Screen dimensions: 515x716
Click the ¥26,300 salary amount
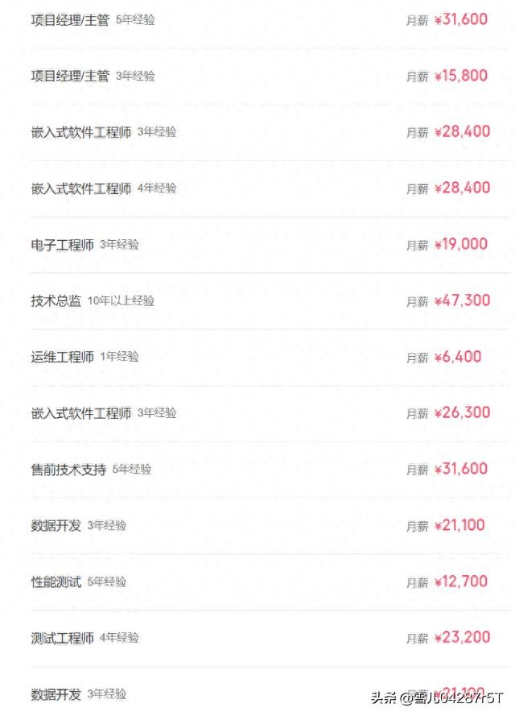coord(462,413)
